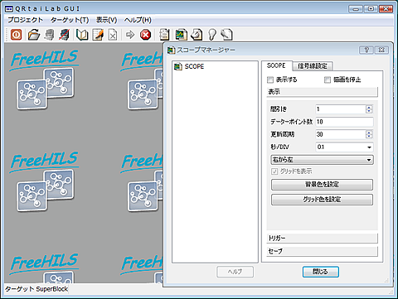Click the disconnect target icon with red slash
Image resolution: width=398 pixels, height=299 pixels.
[x=65, y=35]
